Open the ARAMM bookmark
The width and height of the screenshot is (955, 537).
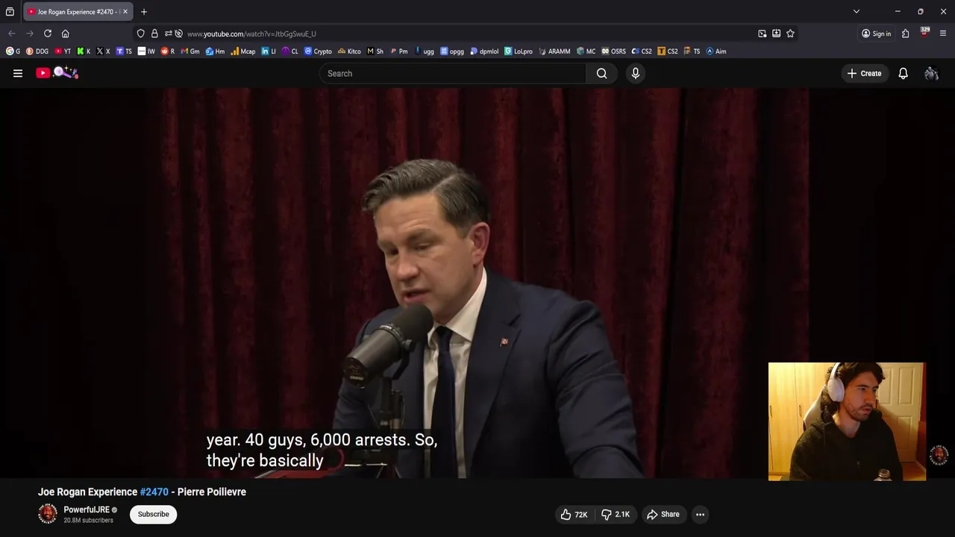554,51
